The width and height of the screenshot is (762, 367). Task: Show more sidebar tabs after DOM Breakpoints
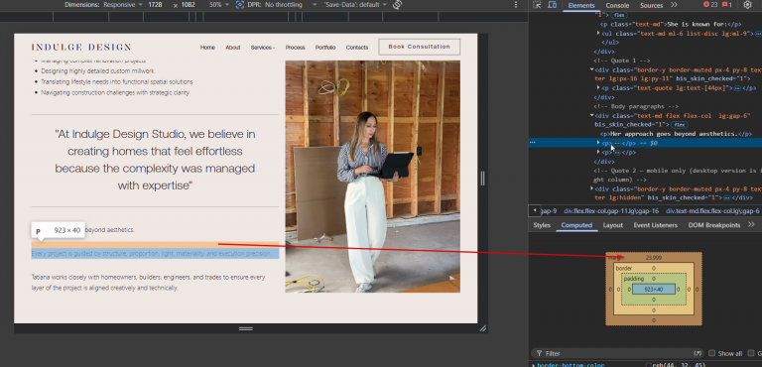pos(751,224)
